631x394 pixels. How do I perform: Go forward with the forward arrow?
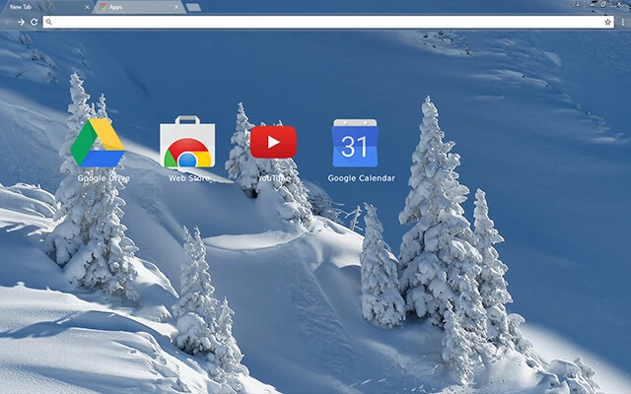click(x=22, y=22)
